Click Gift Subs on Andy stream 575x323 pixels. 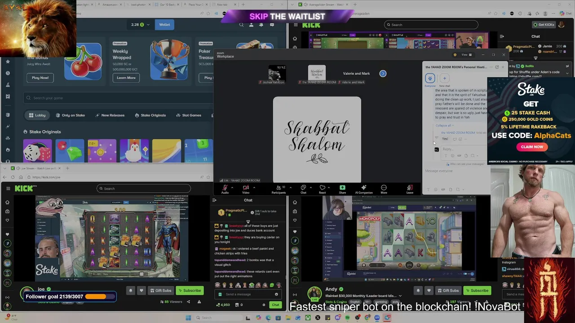tap(448, 291)
